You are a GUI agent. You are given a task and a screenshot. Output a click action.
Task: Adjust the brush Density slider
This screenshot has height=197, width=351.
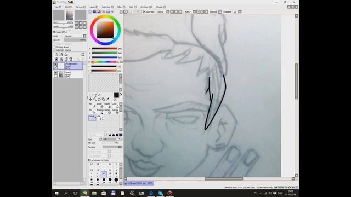(x=112, y=147)
